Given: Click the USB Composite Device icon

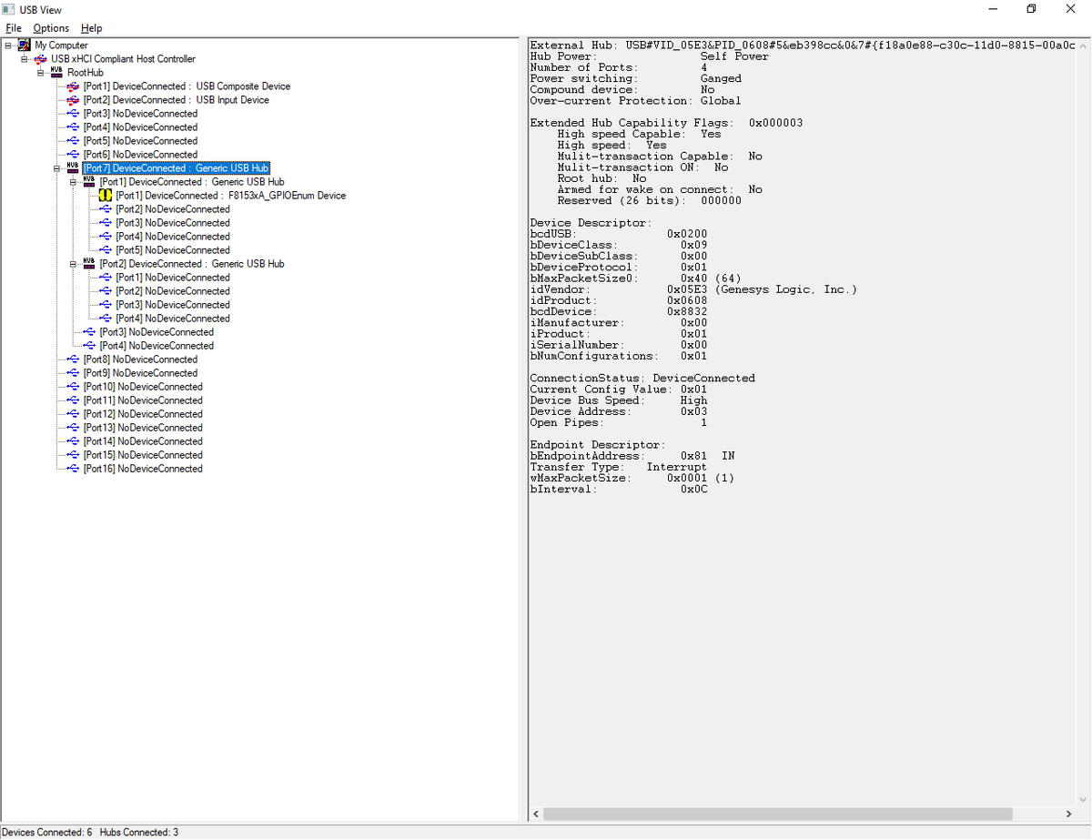Looking at the screenshot, I should (x=74, y=86).
